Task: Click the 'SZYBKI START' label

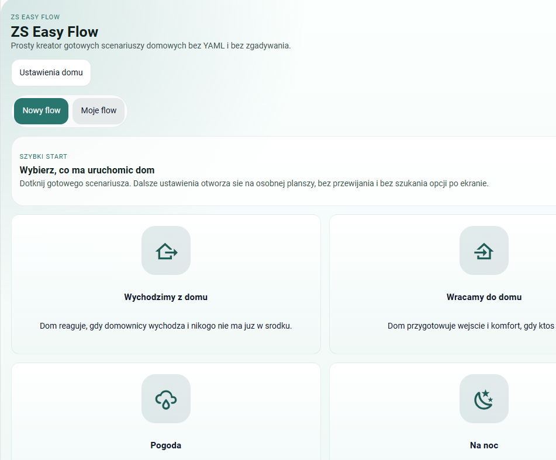Action: [x=43, y=156]
